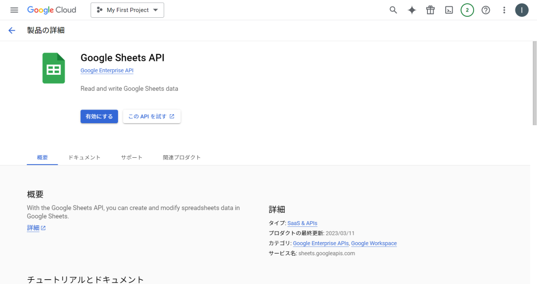Click この API を試す button
This screenshot has height=284, width=537.
coord(152,116)
